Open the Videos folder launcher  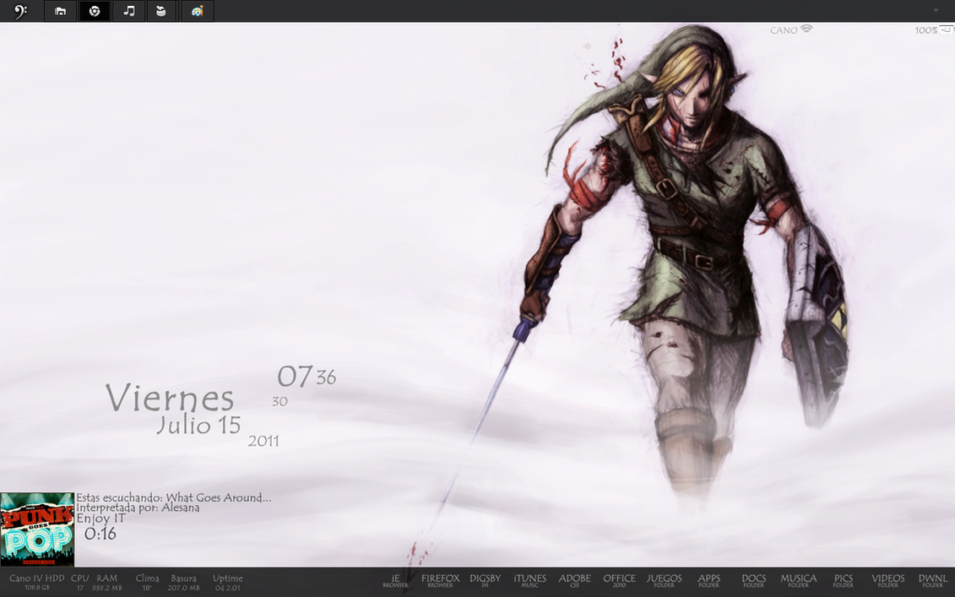(888, 581)
